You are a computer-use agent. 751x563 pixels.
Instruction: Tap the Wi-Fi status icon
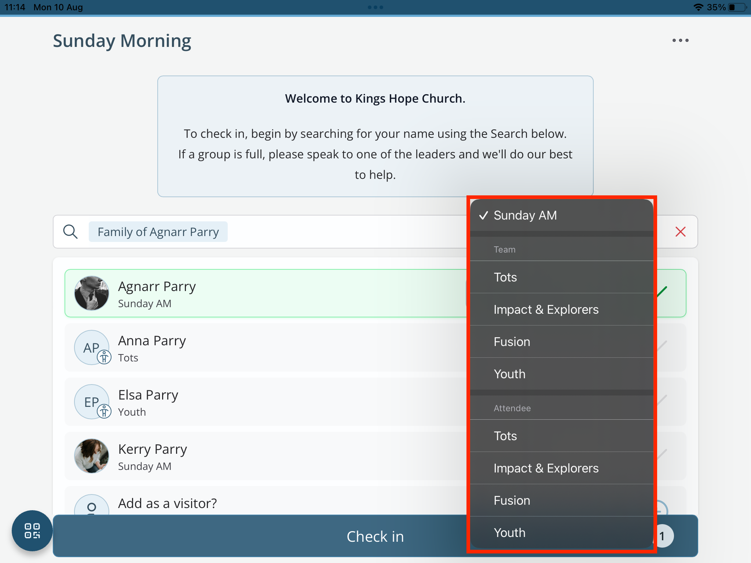point(698,7)
